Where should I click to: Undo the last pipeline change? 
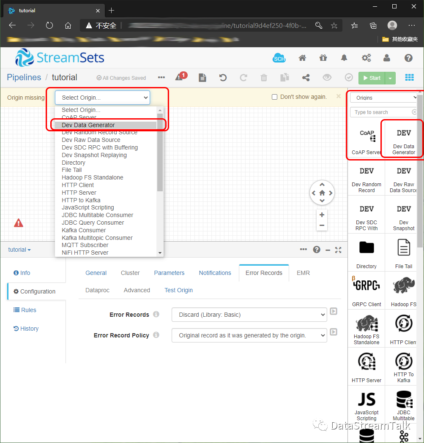click(x=223, y=77)
